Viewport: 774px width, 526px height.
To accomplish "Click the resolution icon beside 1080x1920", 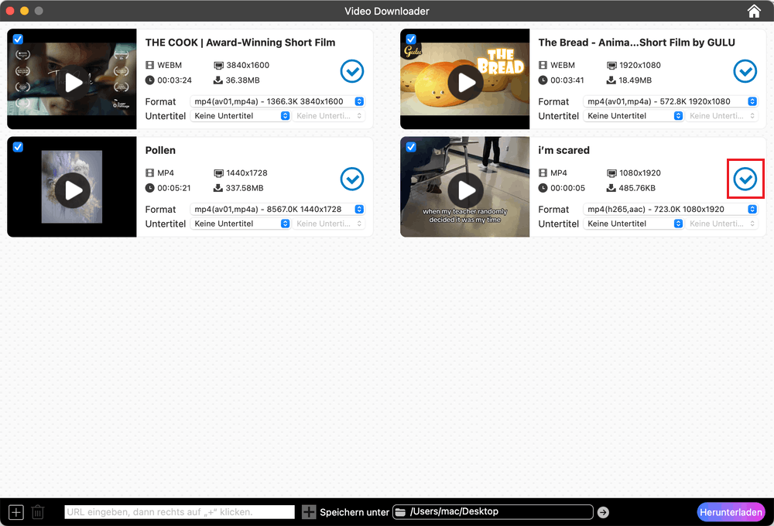I will point(611,172).
